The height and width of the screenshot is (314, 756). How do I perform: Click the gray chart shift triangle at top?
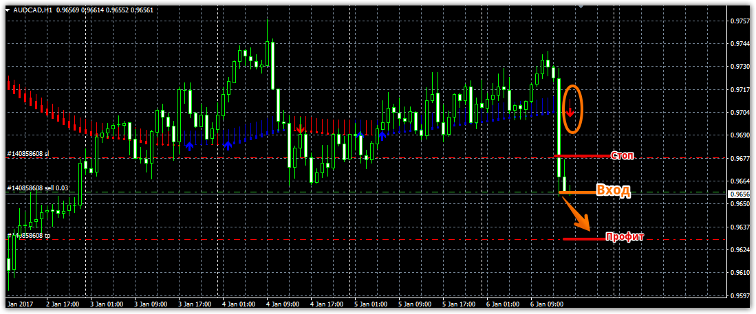pos(581,7)
